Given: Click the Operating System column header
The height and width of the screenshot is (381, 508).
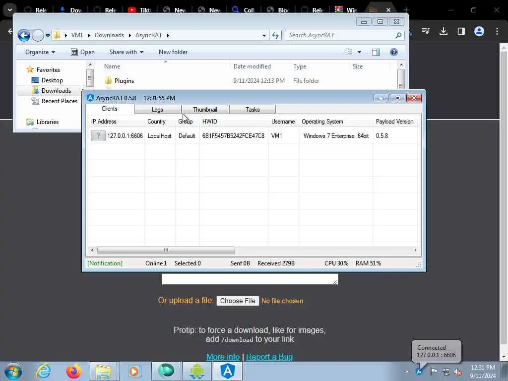Looking at the screenshot, I should click(x=322, y=122).
